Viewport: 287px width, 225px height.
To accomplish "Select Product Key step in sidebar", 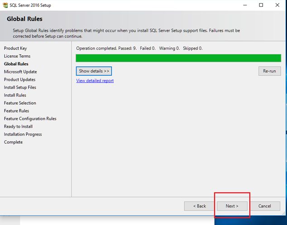I will click(15, 48).
